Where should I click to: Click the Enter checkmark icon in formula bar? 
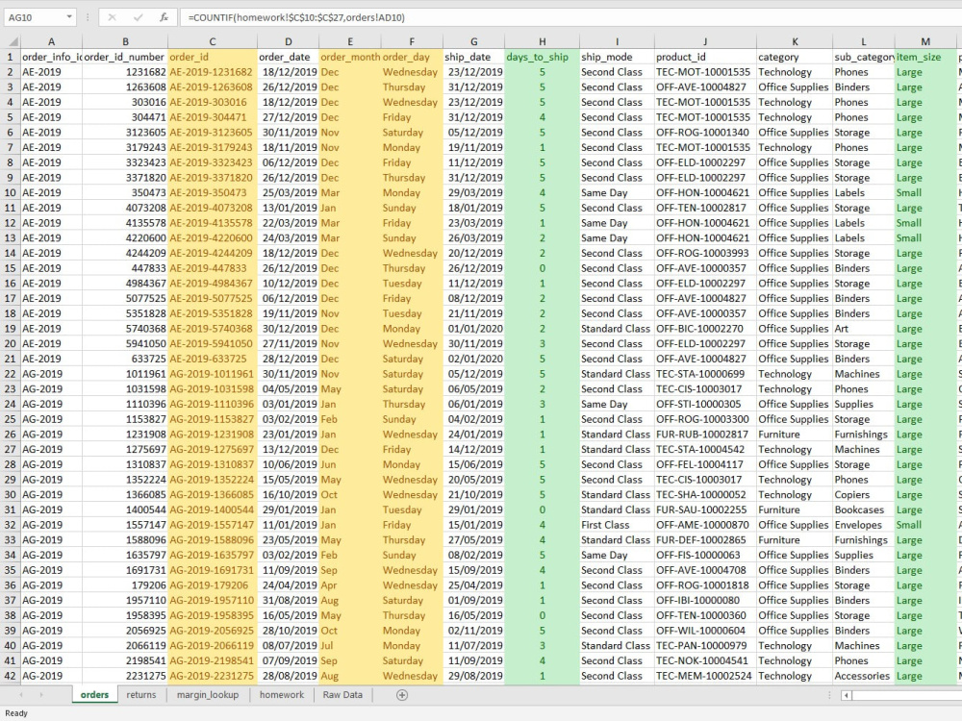[138, 17]
